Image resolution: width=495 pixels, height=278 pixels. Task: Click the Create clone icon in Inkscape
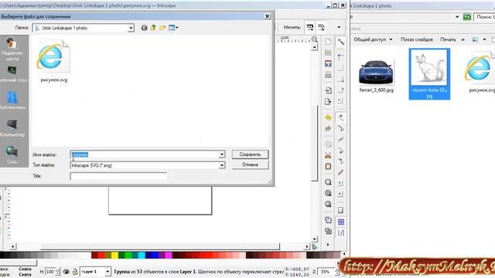pos(328,231)
